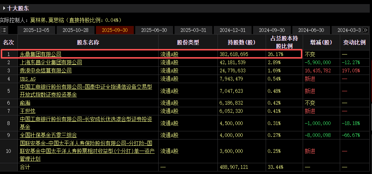Open the 国泰中证全指通信设备 fund link
372x174 pixels.
pos(86,91)
